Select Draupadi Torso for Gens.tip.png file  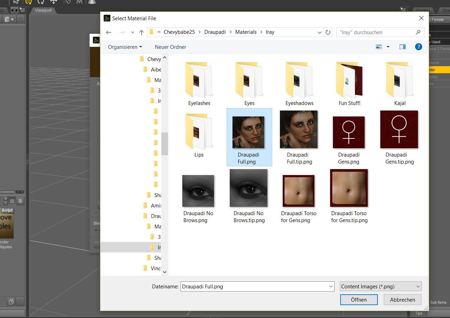click(349, 196)
